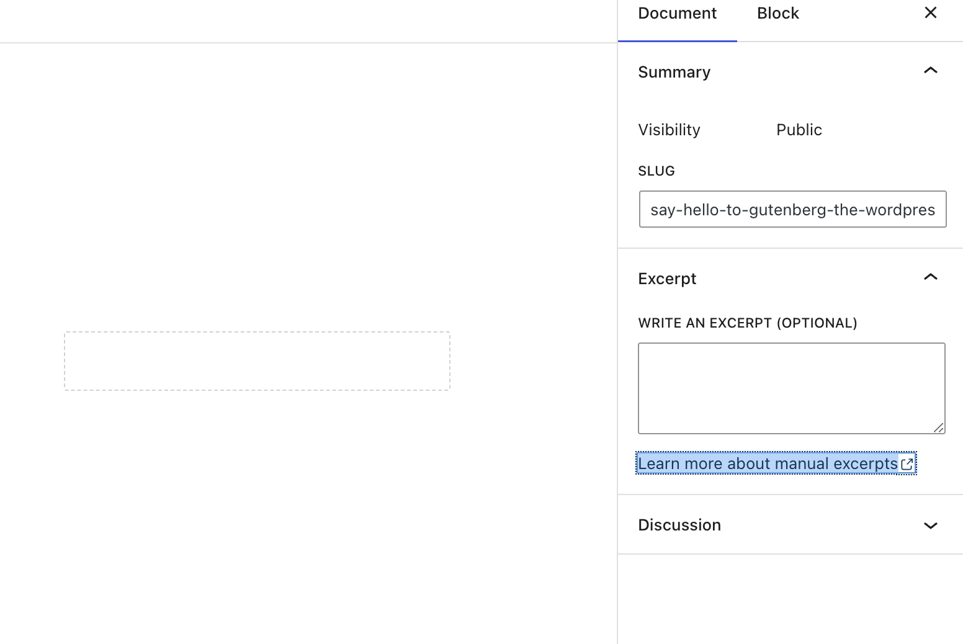Click the external link icon beside excerpts link
Viewport: 963px width, 644px height.
point(907,464)
